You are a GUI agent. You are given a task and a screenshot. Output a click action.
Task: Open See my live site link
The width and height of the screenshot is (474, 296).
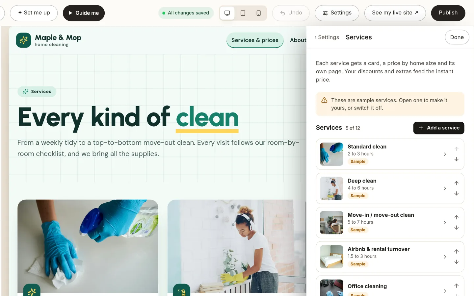395,13
